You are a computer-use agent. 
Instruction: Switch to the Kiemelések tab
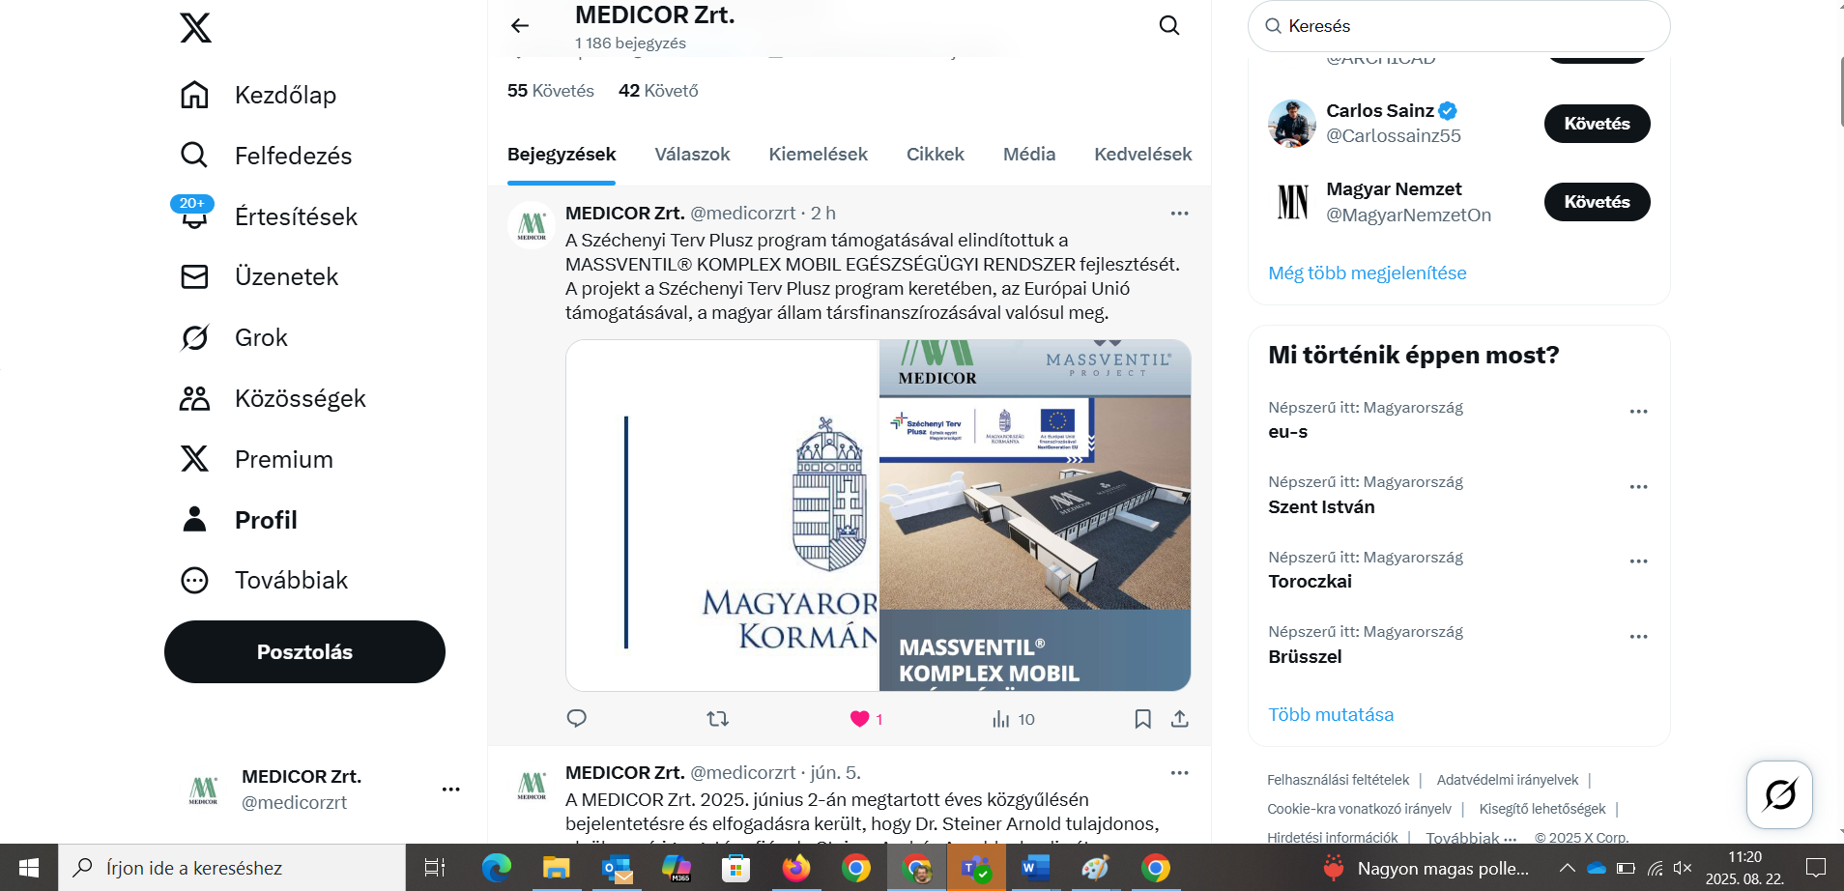click(818, 155)
